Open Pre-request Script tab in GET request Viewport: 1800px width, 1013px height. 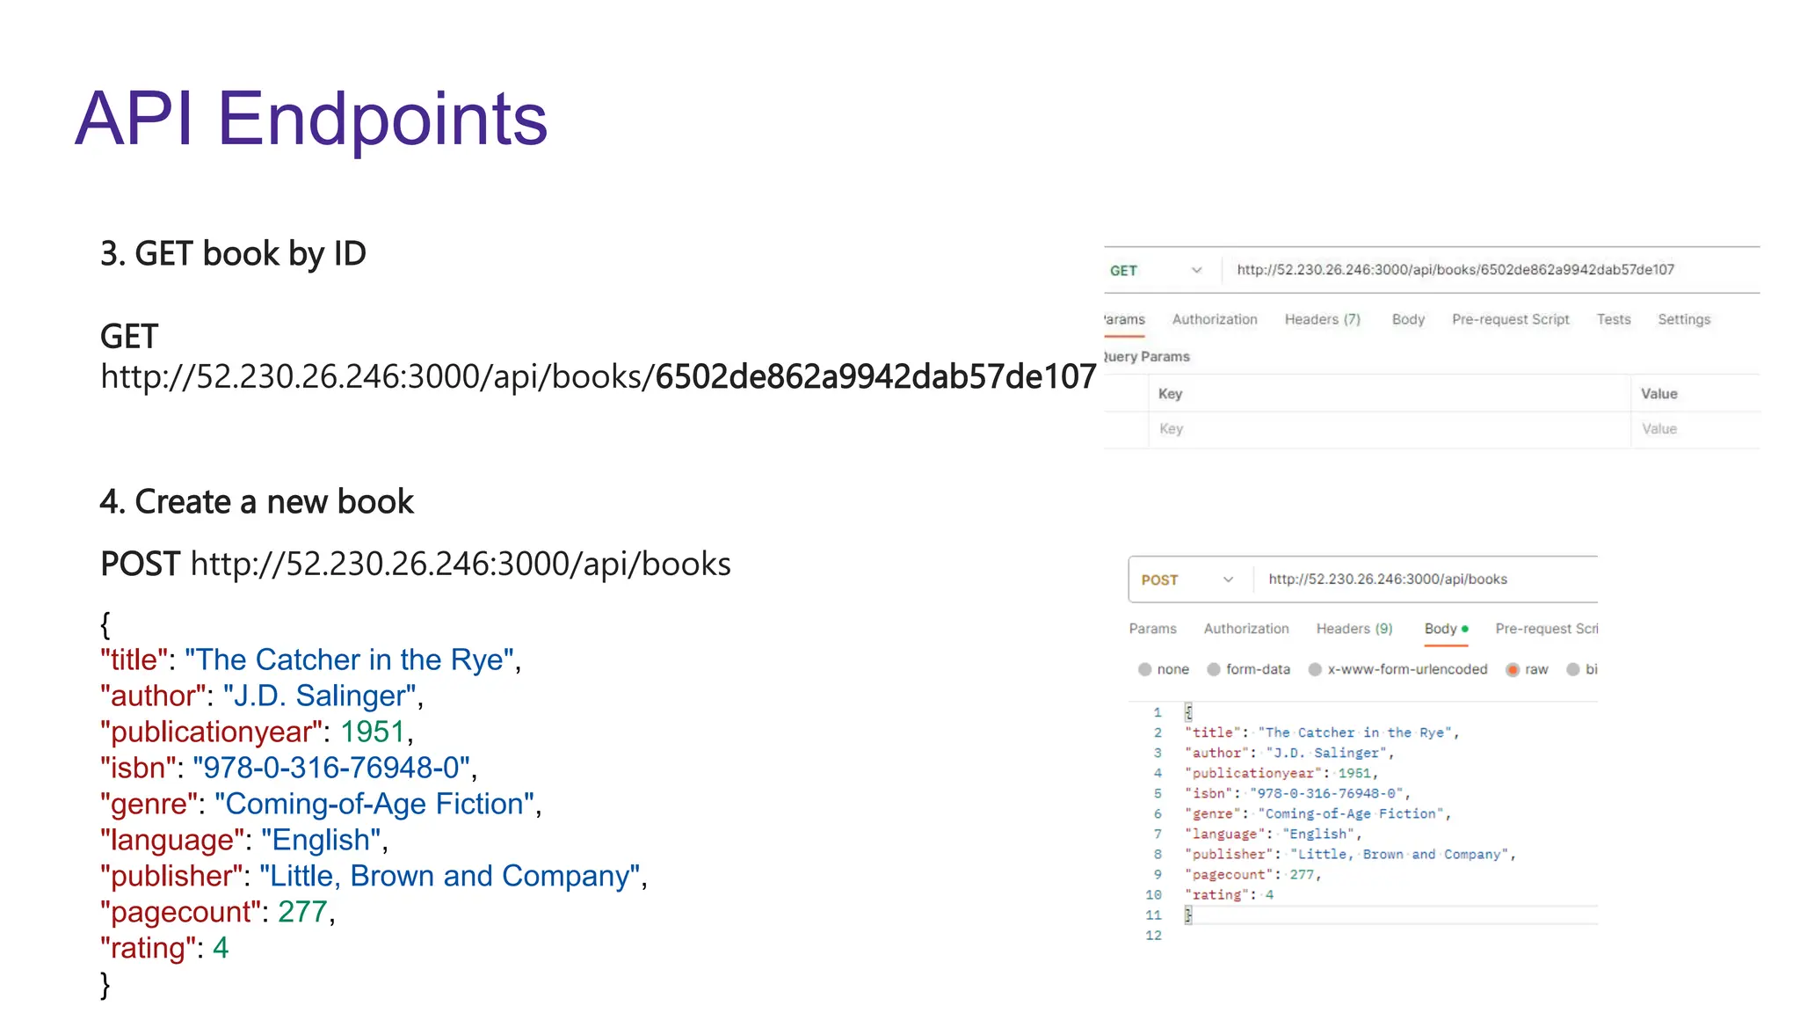(x=1510, y=319)
